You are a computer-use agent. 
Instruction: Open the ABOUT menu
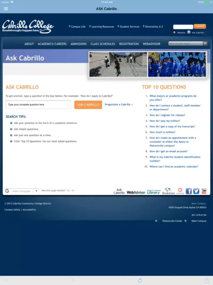pos(29,44)
